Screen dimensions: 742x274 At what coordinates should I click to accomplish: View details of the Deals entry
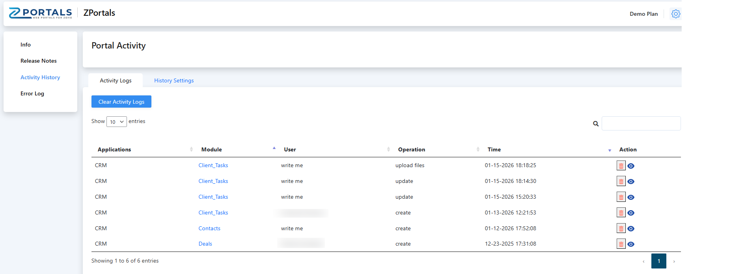pos(631,244)
